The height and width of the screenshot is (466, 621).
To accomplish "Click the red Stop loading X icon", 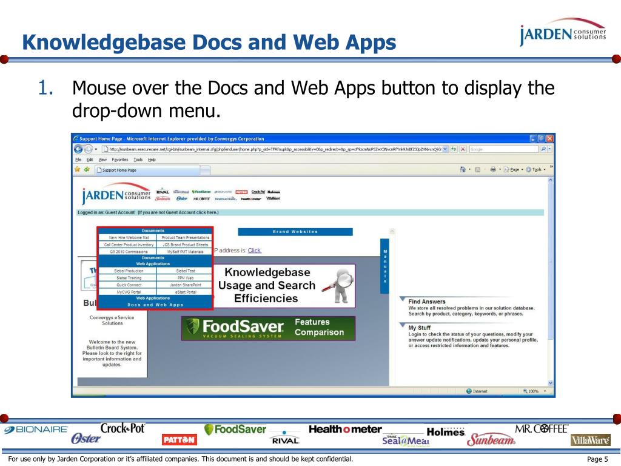I will [x=463, y=149].
